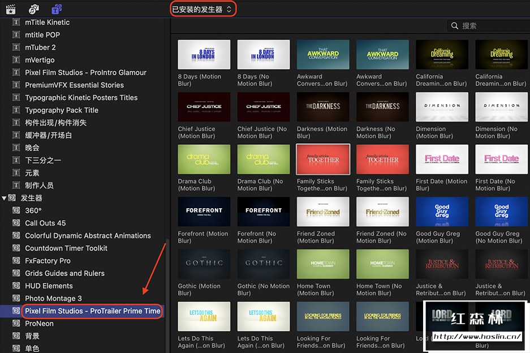Select Home Town (Motion Blur) thumbnail
This screenshot has width=530, height=353.
(323, 264)
